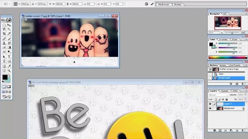Switch to the Tool Presets tab
This screenshot has height=139, width=248.
click(235, 65)
